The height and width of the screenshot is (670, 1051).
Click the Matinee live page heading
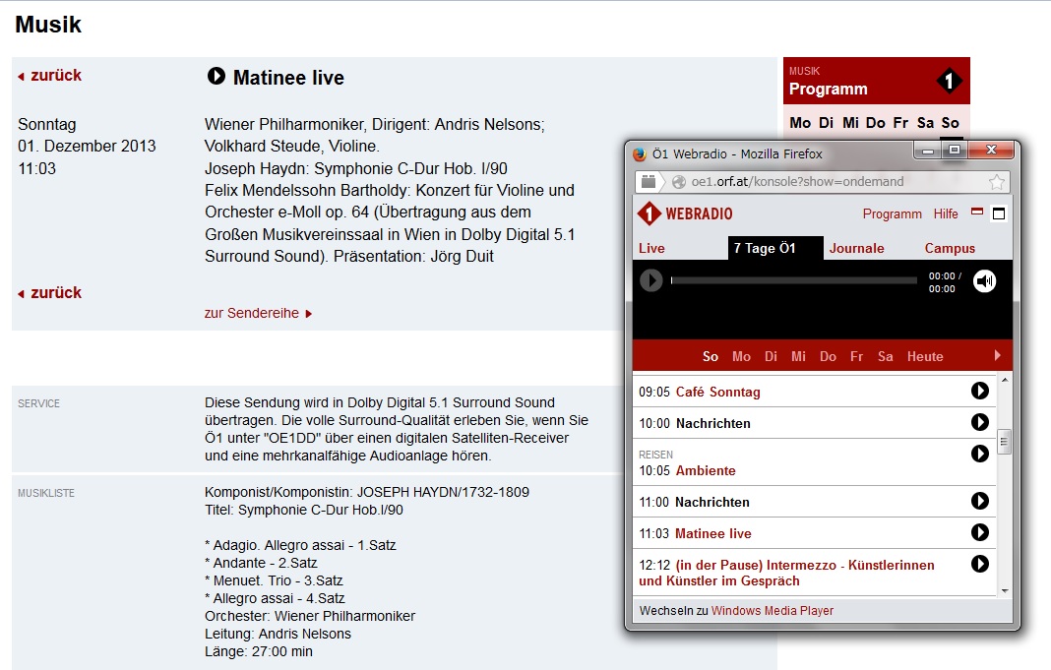pos(289,78)
